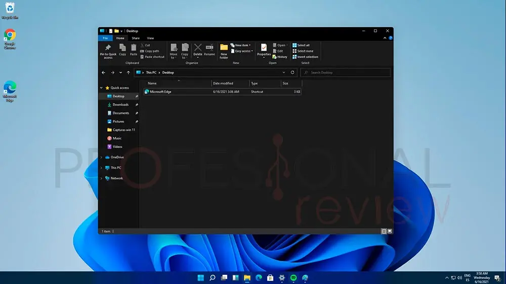The width and height of the screenshot is (506, 284).
Task: Create a New folder from ribbon
Action: point(224,51)
